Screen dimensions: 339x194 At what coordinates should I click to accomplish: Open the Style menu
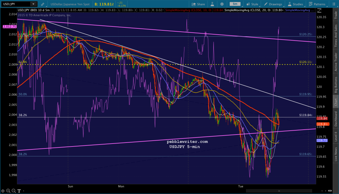[x=252, y=4]
